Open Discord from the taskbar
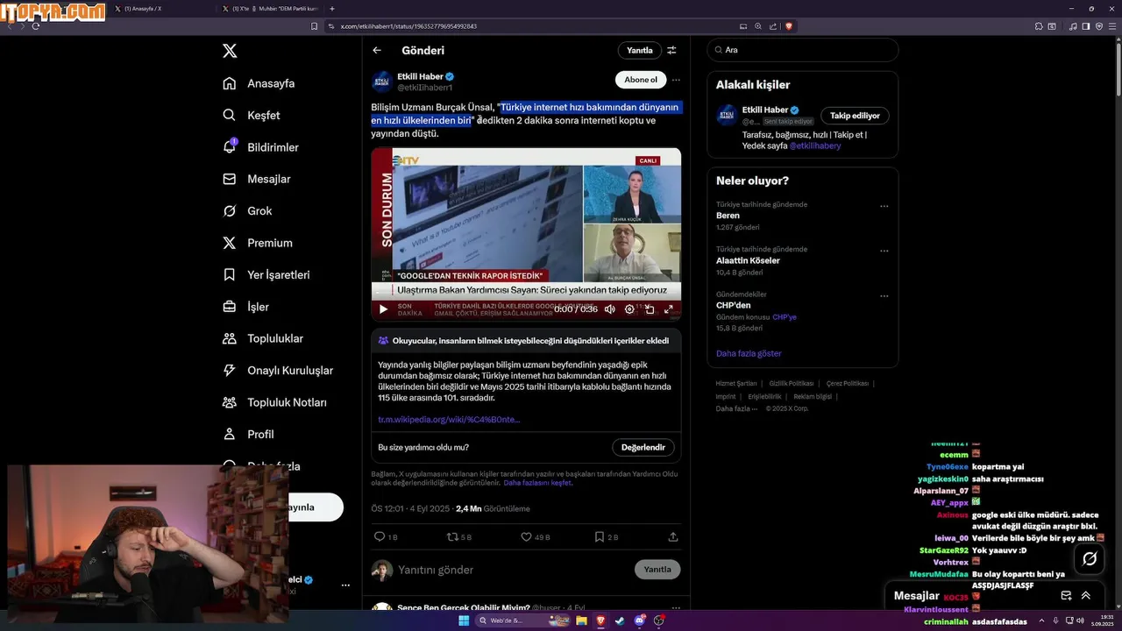1122x631 pixels. click(x=639, y=620)
